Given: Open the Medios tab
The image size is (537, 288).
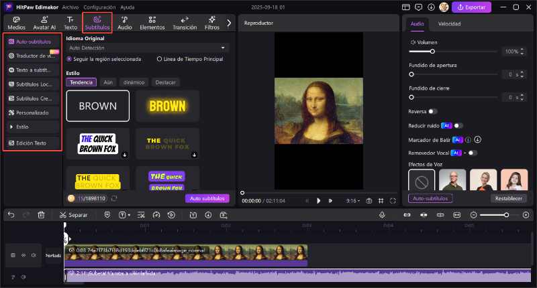Looking at the screenshot, I should tap(16, 23).
